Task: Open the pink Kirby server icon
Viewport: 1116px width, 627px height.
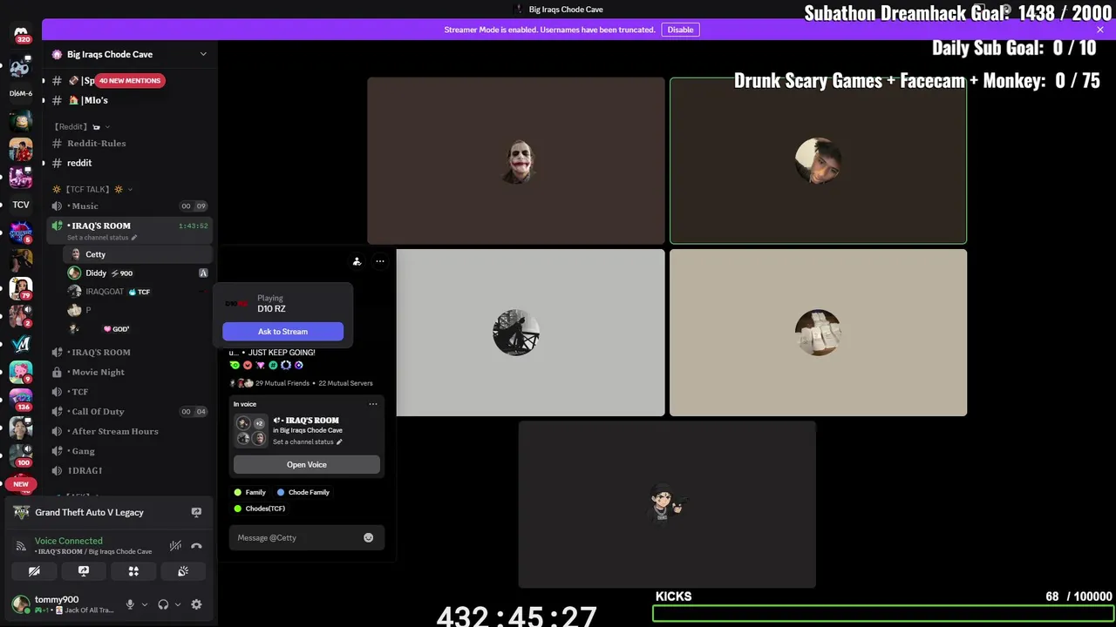Action: 21,372
